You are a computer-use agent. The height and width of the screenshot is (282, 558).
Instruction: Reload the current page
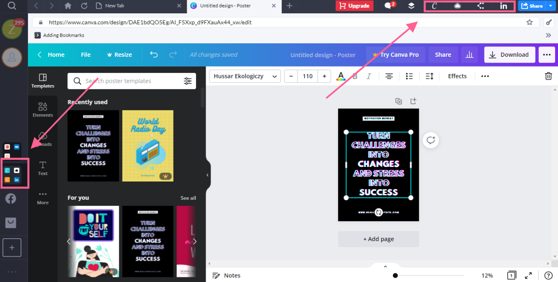click(x=84, y=6)
